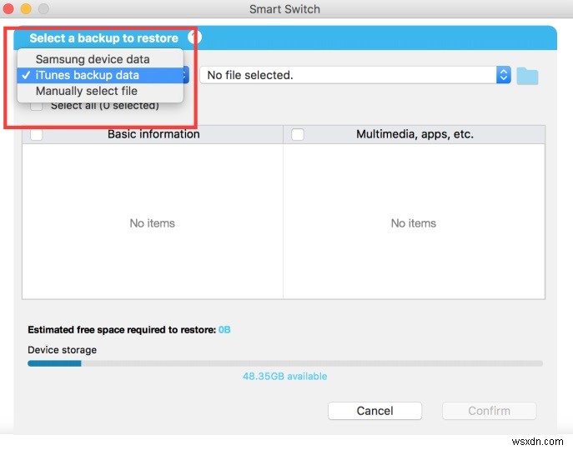Click the Cancel button

tap(374, 411)
